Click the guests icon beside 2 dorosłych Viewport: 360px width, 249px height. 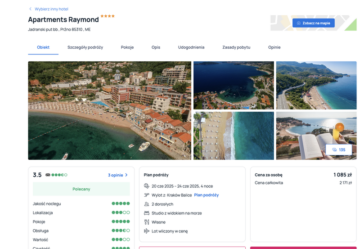[147, 204]
